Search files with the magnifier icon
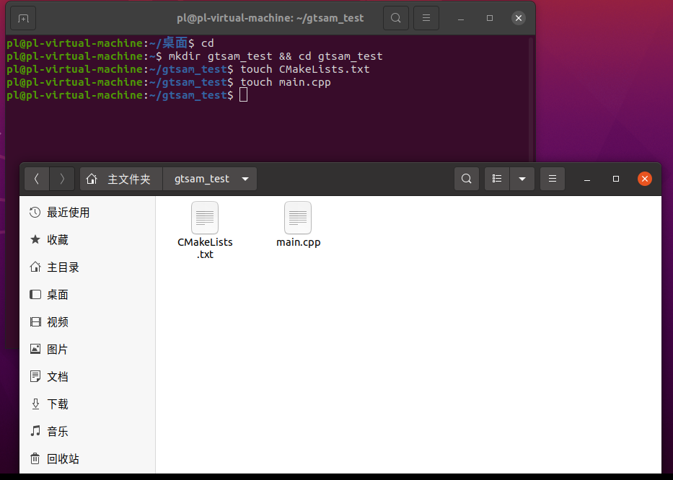The width and height of the screenshot is (673, 480). [467, 179]
